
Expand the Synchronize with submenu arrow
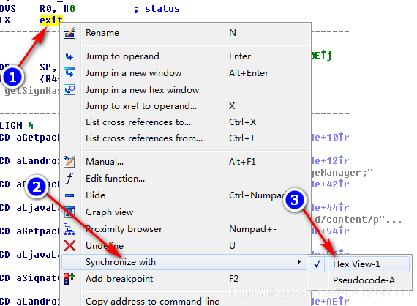pos(299,262)
